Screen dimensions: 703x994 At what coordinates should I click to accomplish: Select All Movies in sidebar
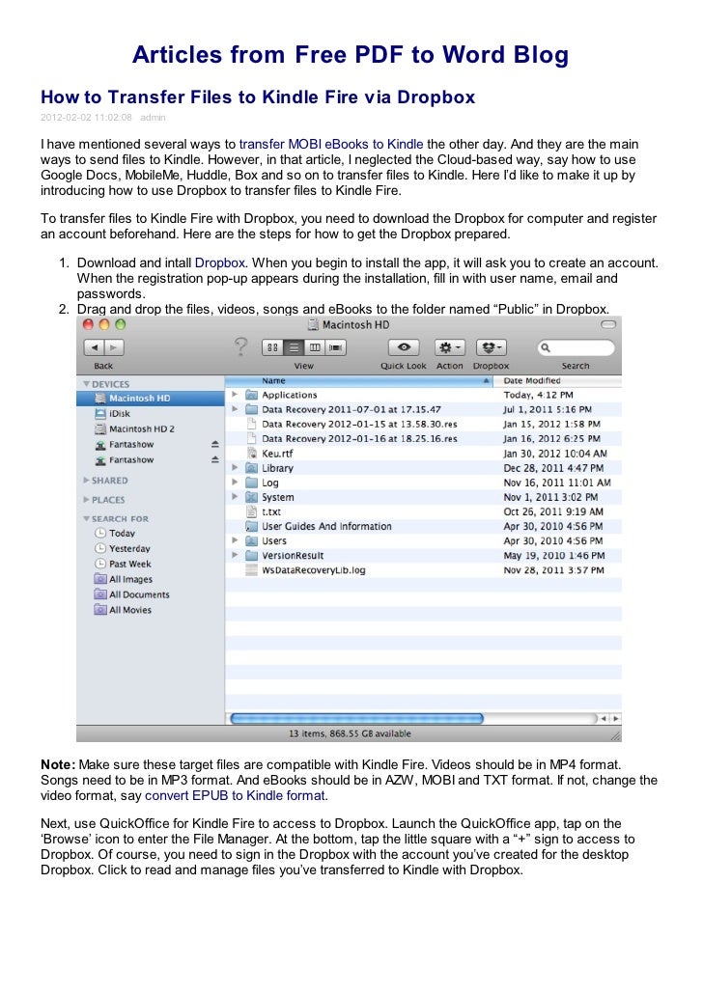click(150, 610)
